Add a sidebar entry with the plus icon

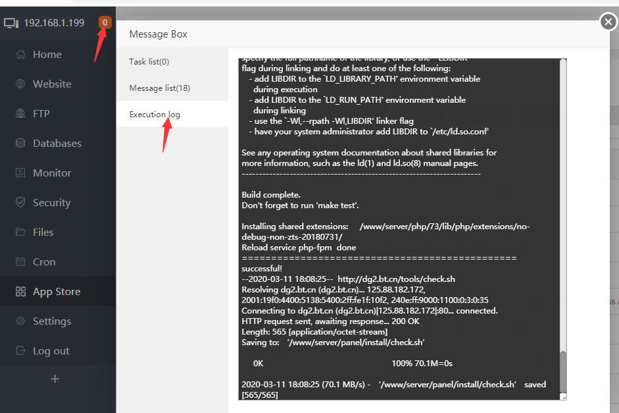tap(55, 379)
